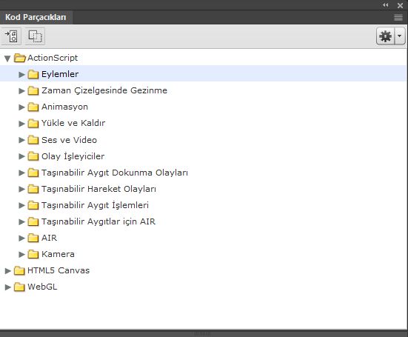Select Yükle ve Kaldır text
Screen dimensions: 408x337
(x=73, y=123)
